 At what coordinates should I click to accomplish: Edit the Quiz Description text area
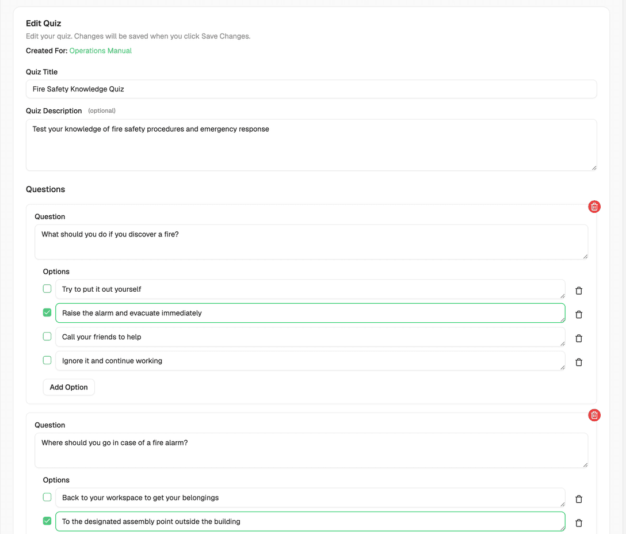(x=311, y=145)
